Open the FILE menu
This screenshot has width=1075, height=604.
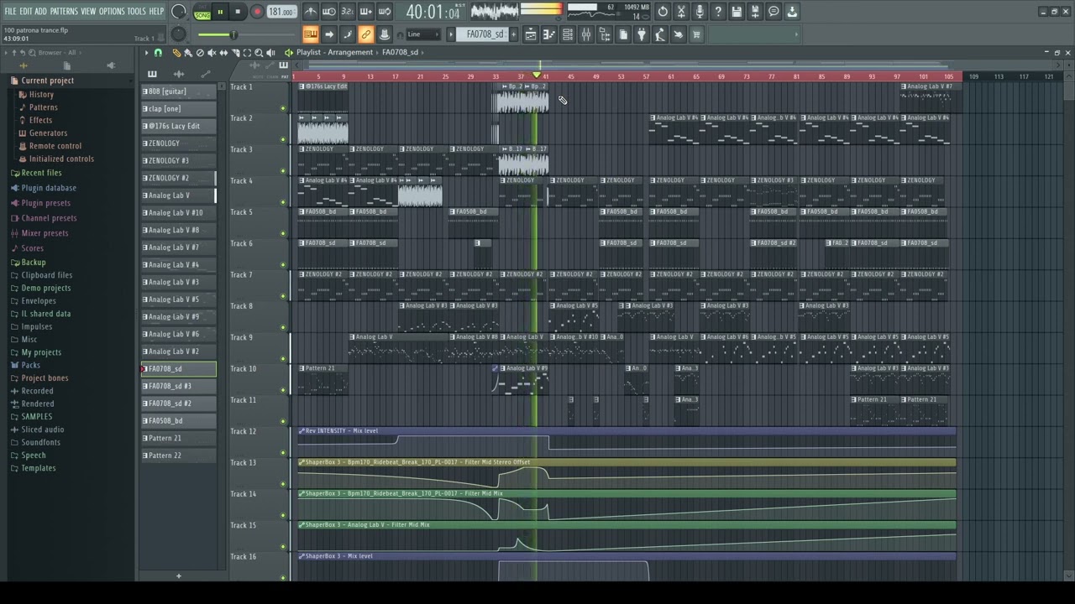pyautogui.click(x=11, y=11)
